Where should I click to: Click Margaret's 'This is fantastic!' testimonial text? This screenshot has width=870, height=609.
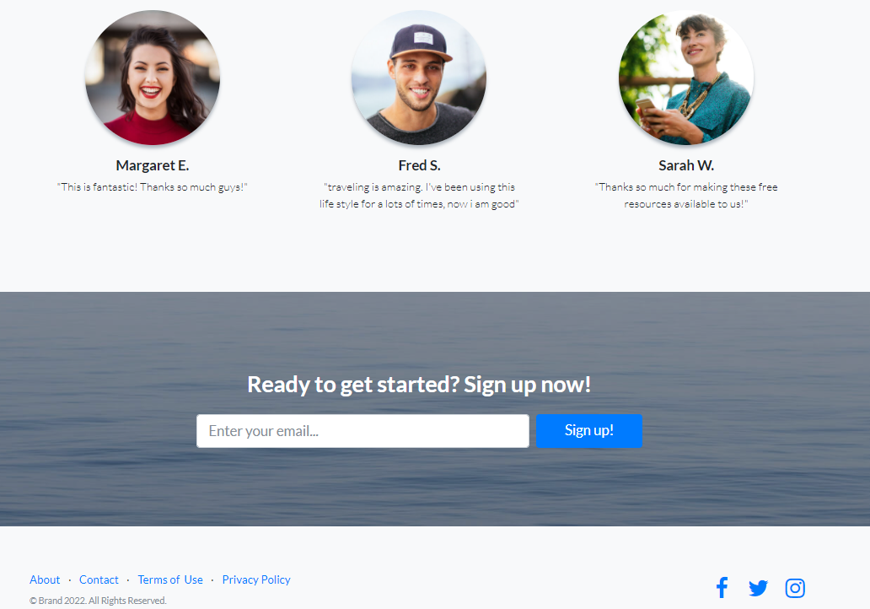pyautogui.click(x=153, y=187)
